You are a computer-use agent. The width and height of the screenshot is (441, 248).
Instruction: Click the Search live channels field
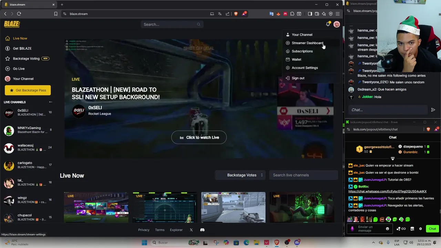tap(303, 175)
